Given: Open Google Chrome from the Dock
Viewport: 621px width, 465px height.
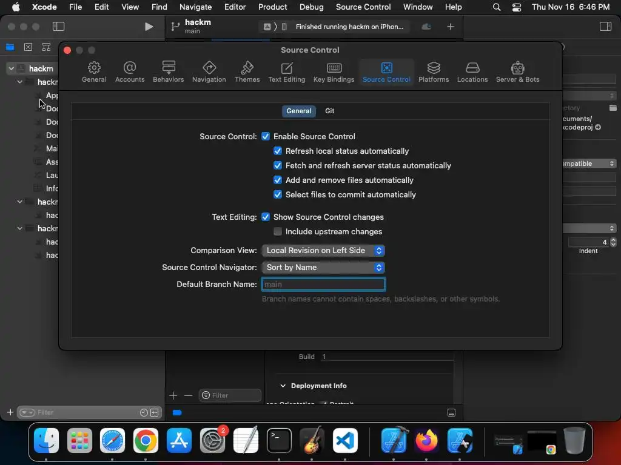Looking at the screenshot, I should point(146,440).
